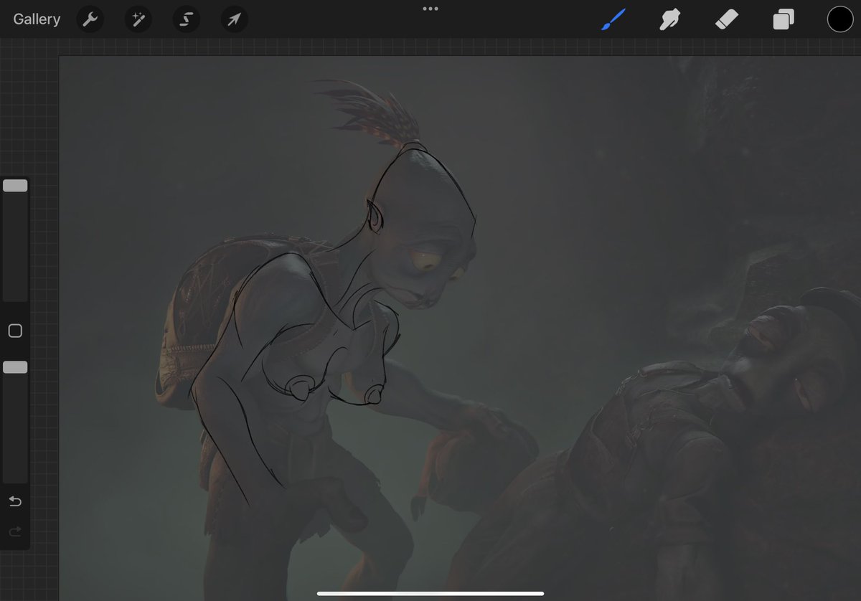Screen dimensions: 861x601
Task: Open the black color picker swatch
Action: pyautogui.click(x=840, y=19)
